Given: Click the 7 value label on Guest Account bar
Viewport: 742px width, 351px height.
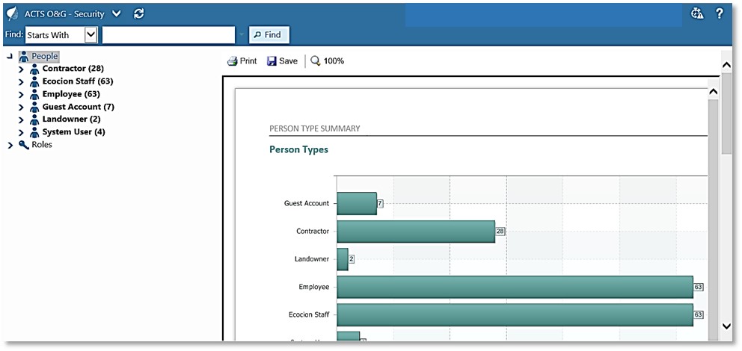Looking at the screenshot, I should click(380, 204).
